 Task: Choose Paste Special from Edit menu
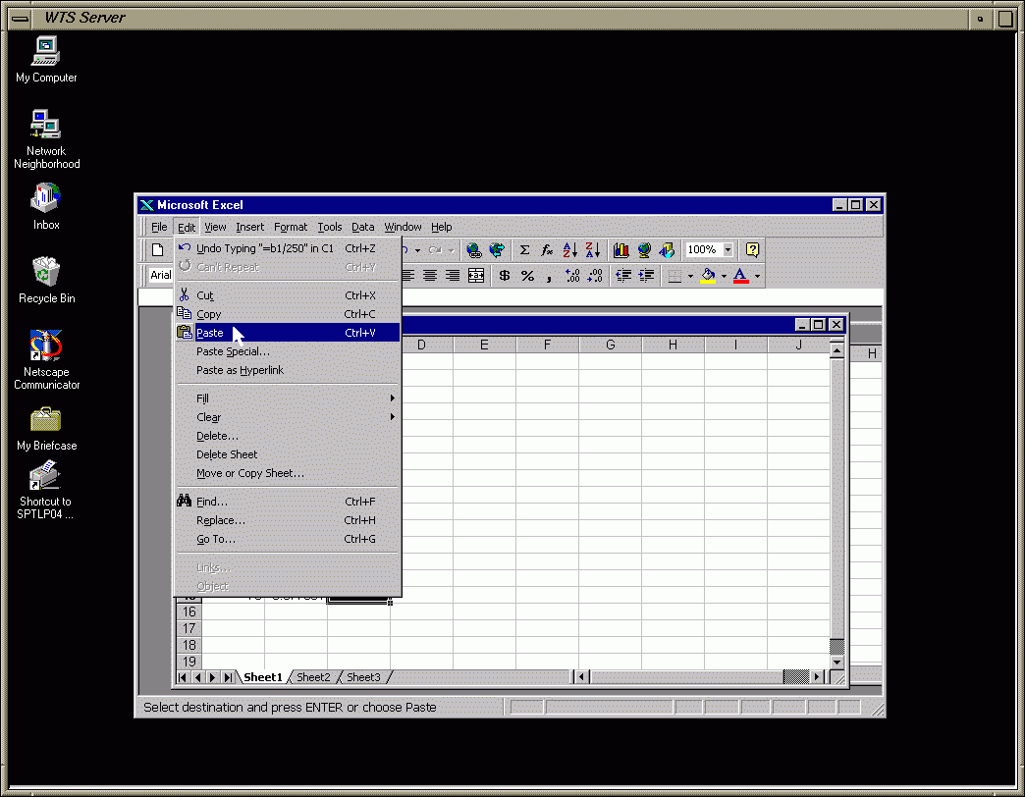point(233,351)
